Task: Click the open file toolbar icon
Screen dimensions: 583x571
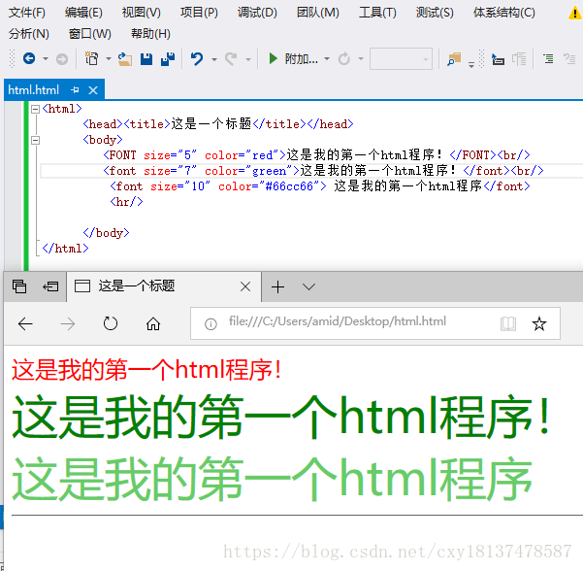Action: (x=125, y=59)
